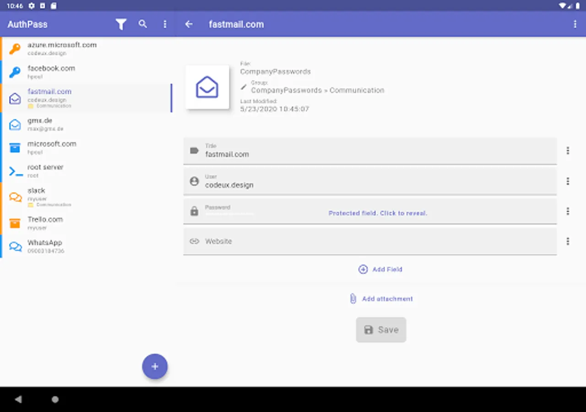Select the WhatsApp chat bubbles icon
The height and width of the screenshot is (412, 586).
[16, 246]
